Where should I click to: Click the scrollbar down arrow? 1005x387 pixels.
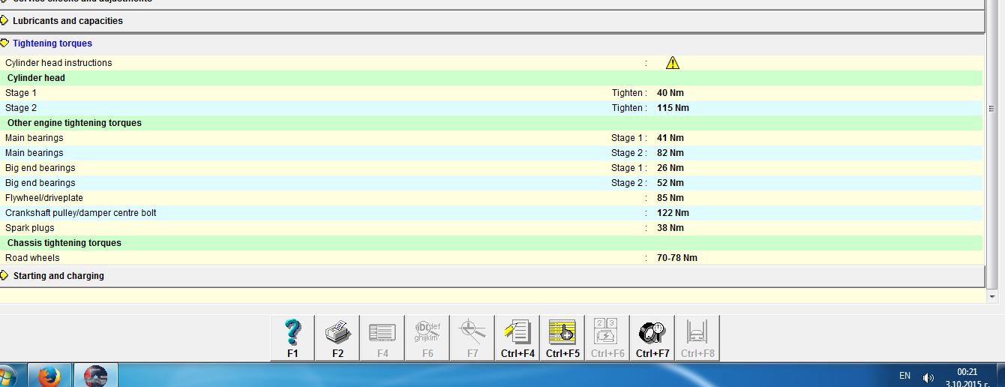point(993,297)
